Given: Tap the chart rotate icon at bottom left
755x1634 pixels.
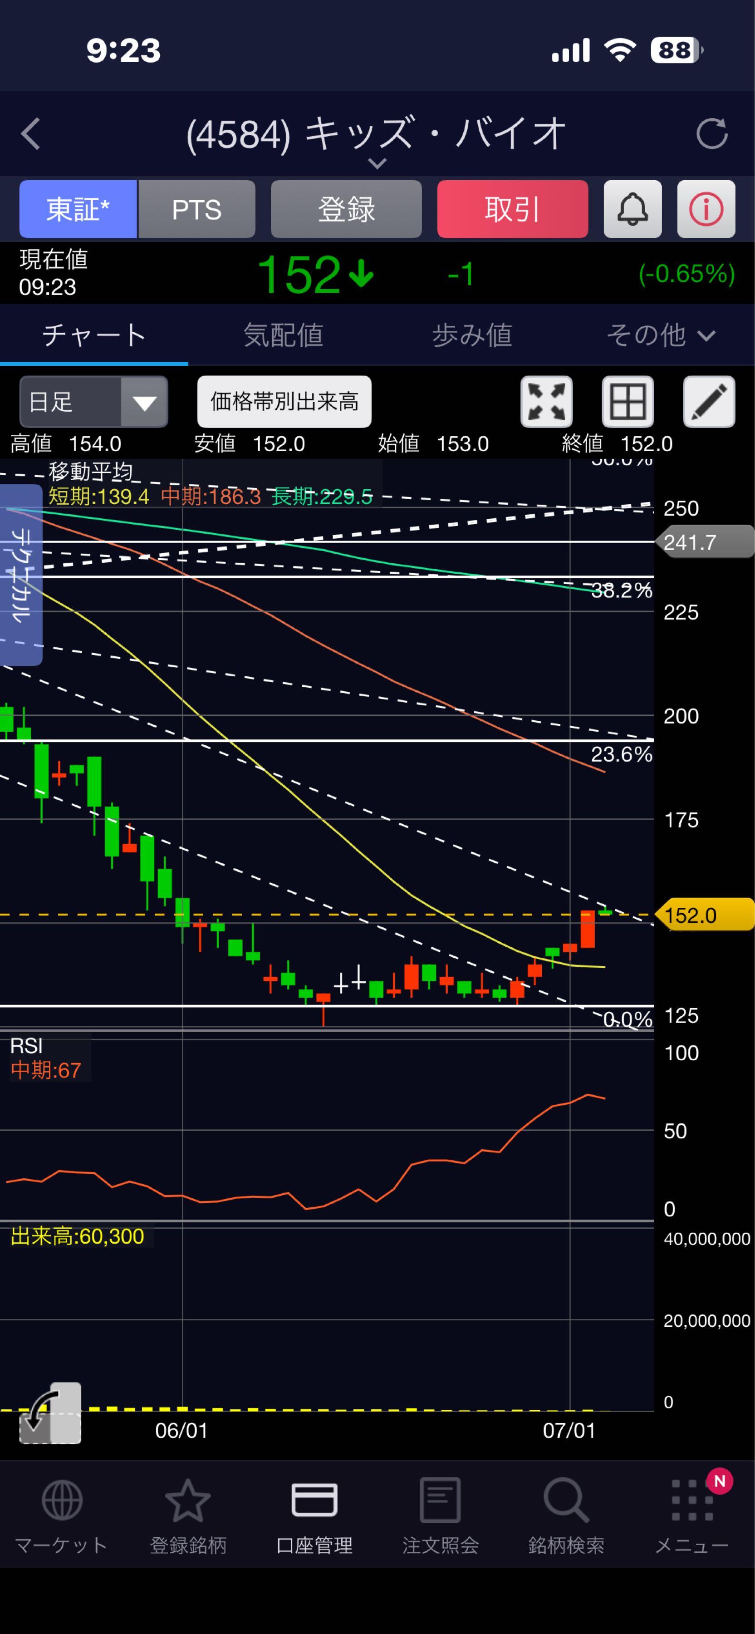Looking at the screenshot, I should click(x=50, y=1414).
